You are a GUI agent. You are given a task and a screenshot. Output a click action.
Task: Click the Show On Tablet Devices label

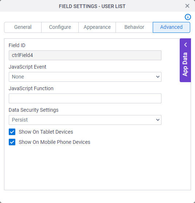point(46,132)
